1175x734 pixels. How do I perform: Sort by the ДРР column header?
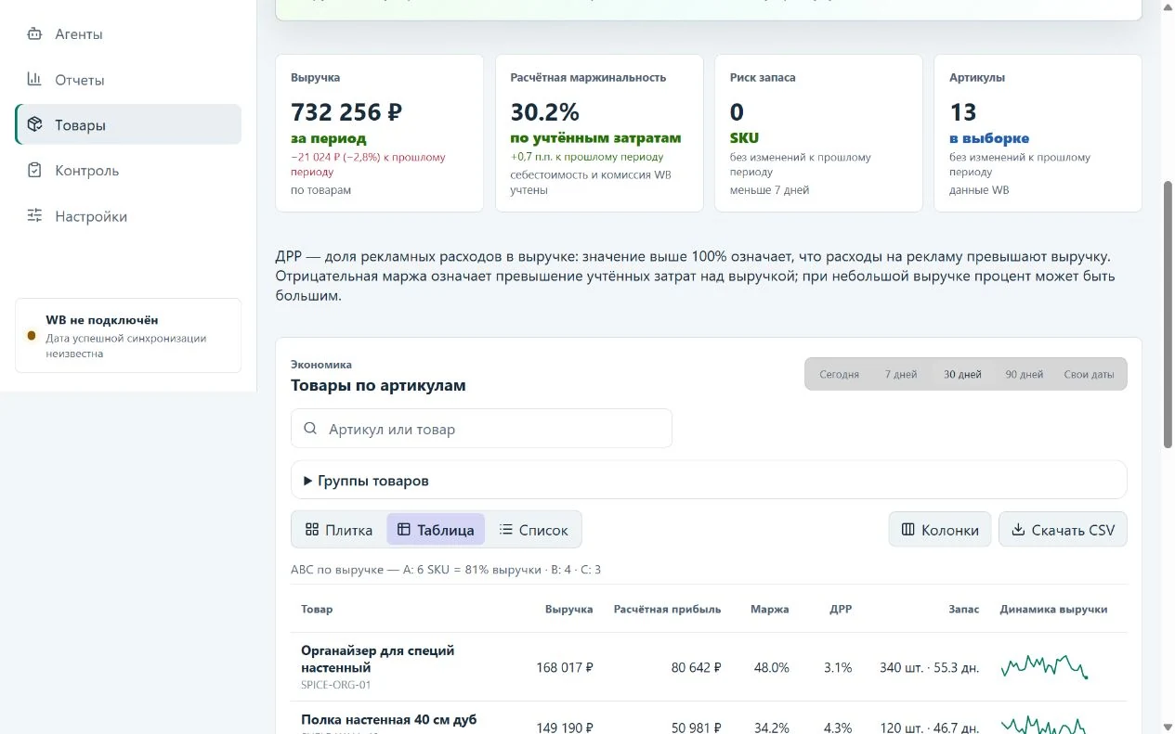click(x=841, y=610)
